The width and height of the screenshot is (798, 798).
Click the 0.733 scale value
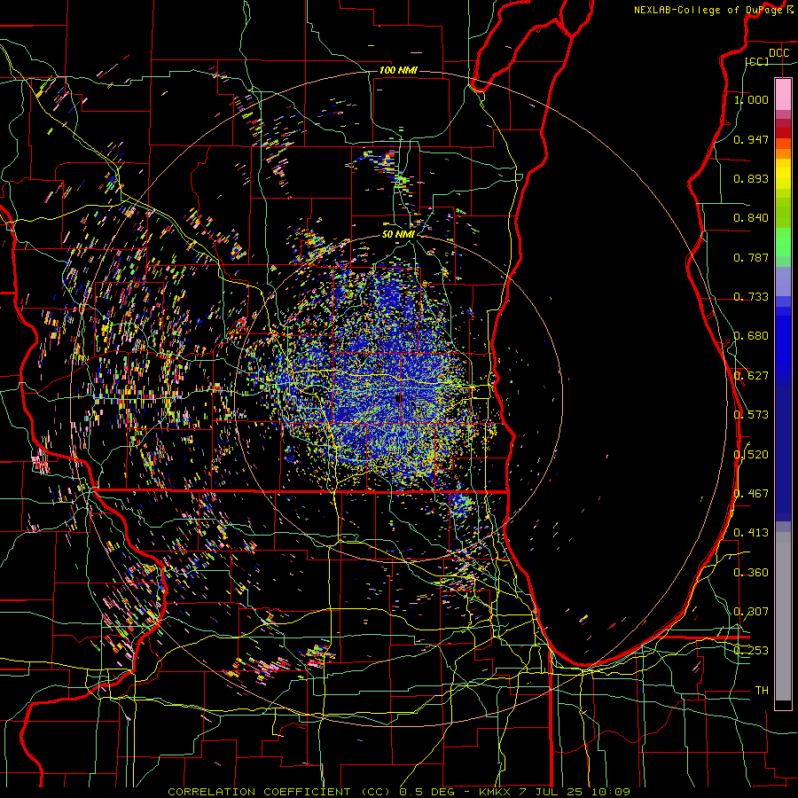tap(751, 297)
